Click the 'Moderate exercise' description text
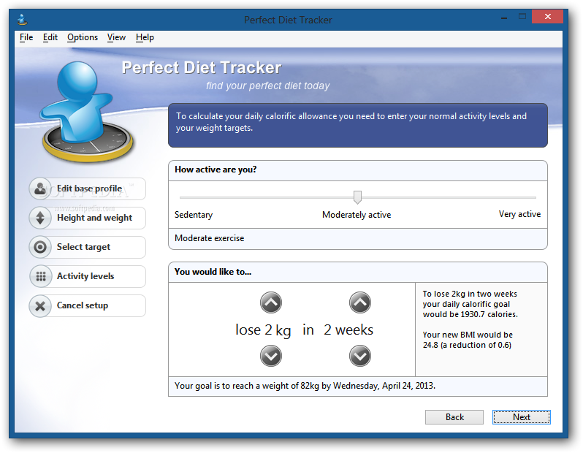This screenshot has width=583, height=453. point(210,238)
